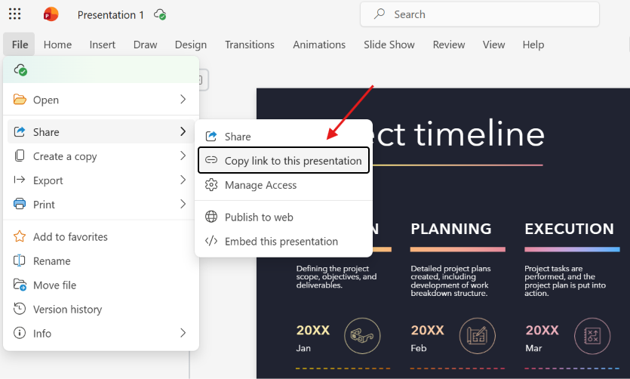The width and height of the screenshot is (630, 379).
Task: Select Move file label in File menu
Action: (54, 285)
